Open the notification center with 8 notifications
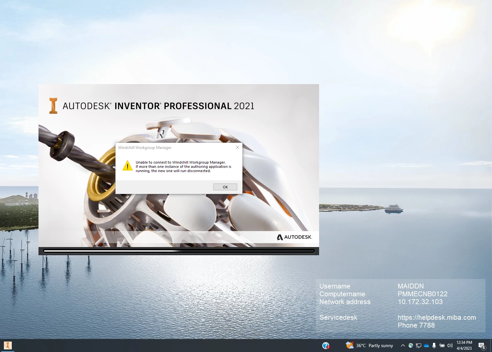The image size is (492, 352). point(482,345)
